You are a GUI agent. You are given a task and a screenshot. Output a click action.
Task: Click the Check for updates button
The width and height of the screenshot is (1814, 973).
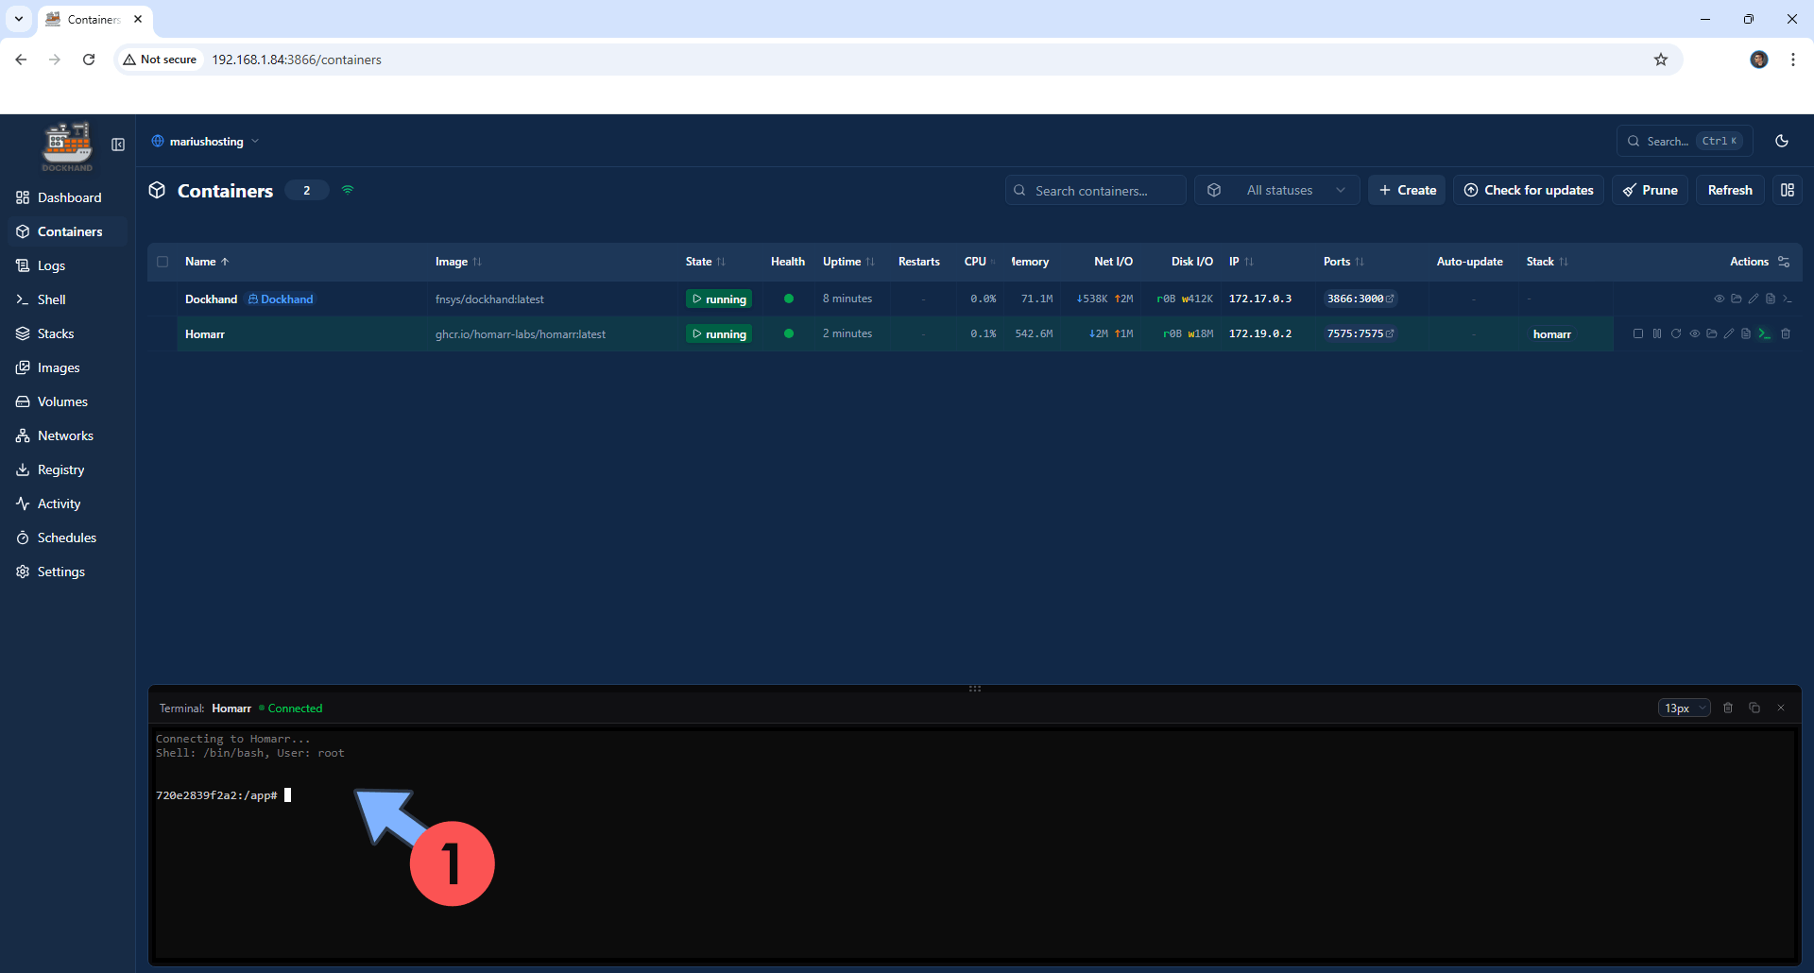click(x=1528, y=190)
